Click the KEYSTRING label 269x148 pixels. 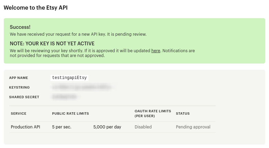tap(19, 87)
